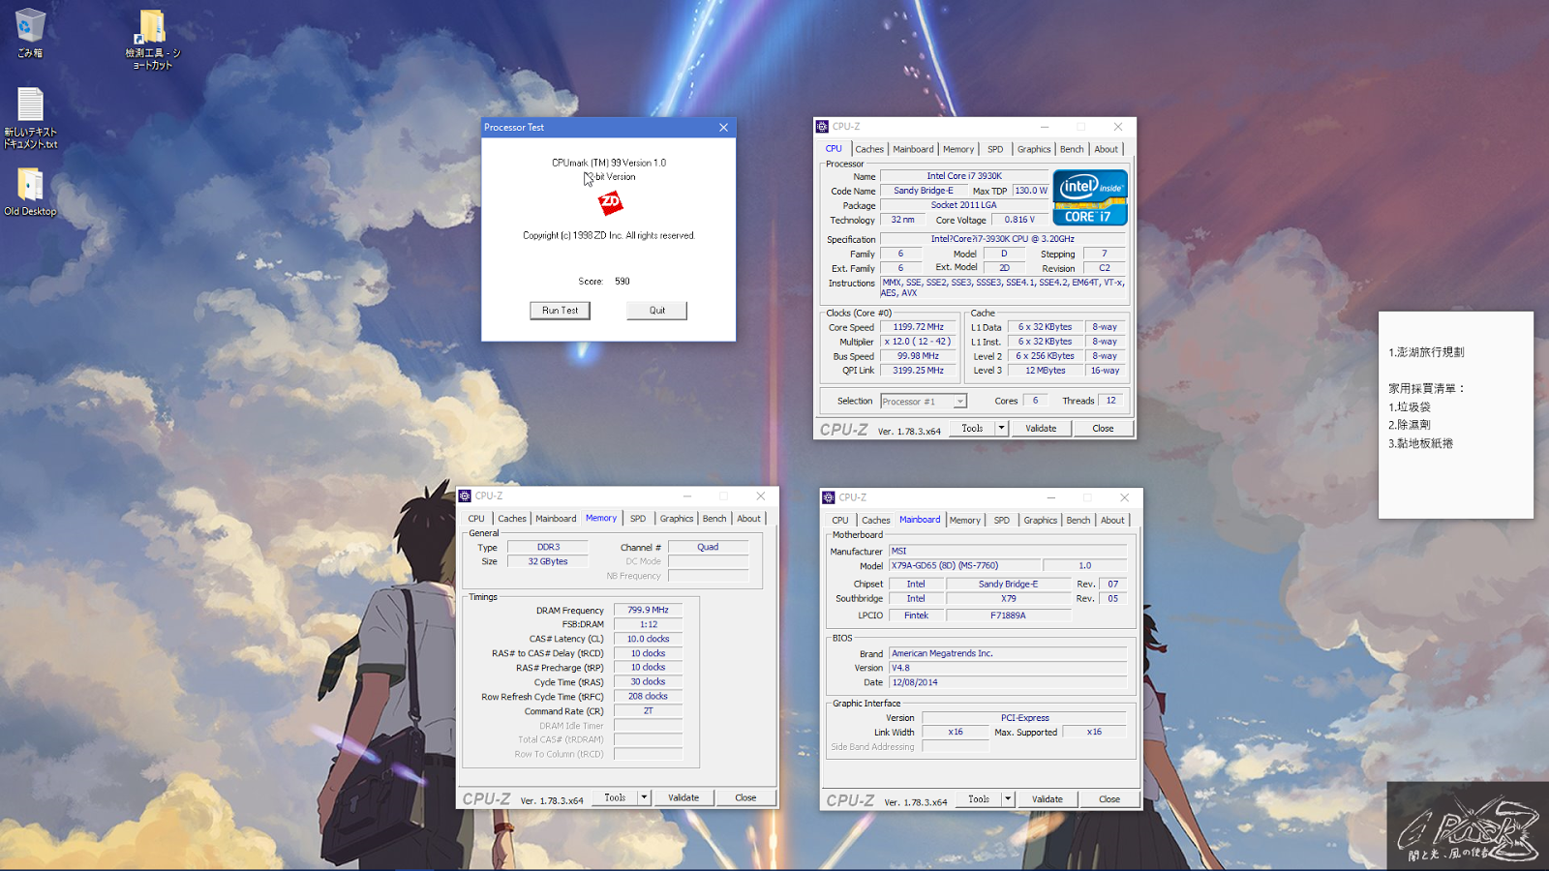Click Close button in the Mainboard window

pyautogui.click(x=1109, y=800)
